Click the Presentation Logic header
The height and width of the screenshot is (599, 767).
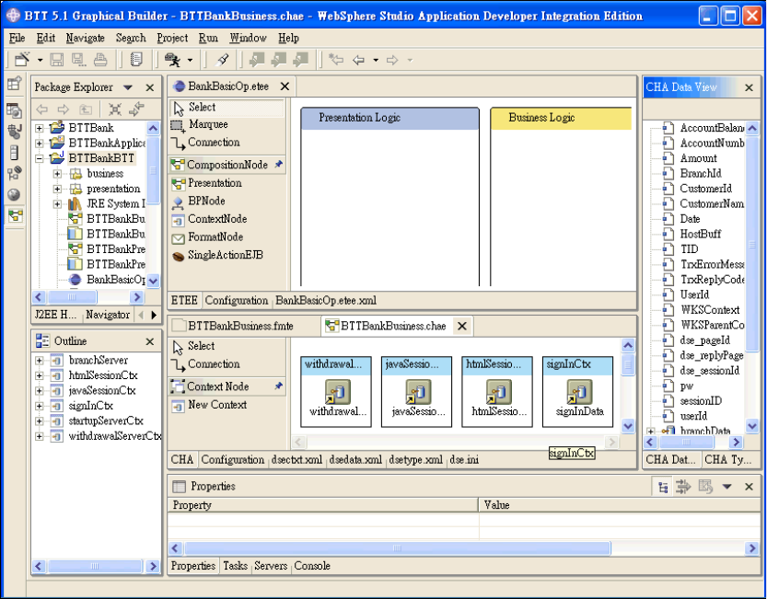[x=389, y=119]
